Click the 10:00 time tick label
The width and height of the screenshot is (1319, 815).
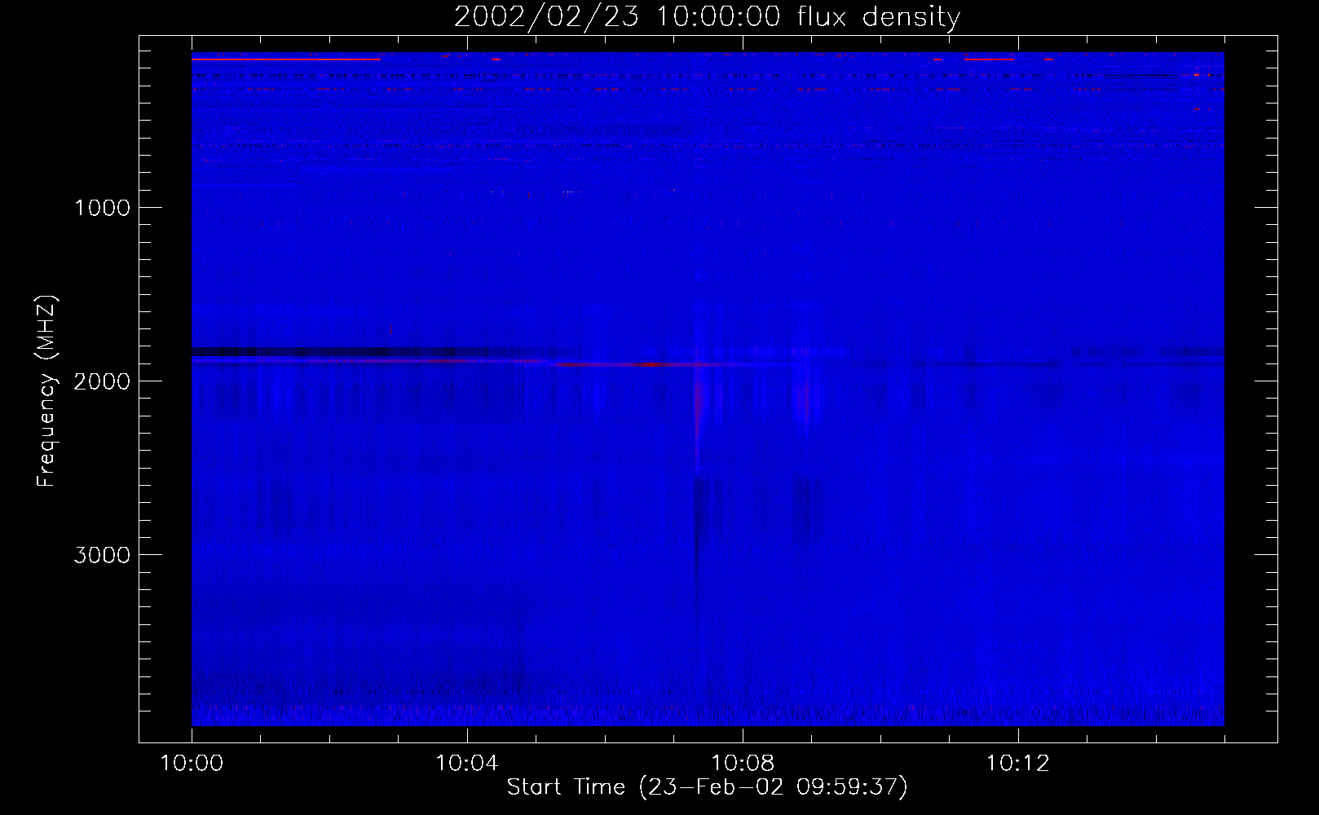pos(192,763)
